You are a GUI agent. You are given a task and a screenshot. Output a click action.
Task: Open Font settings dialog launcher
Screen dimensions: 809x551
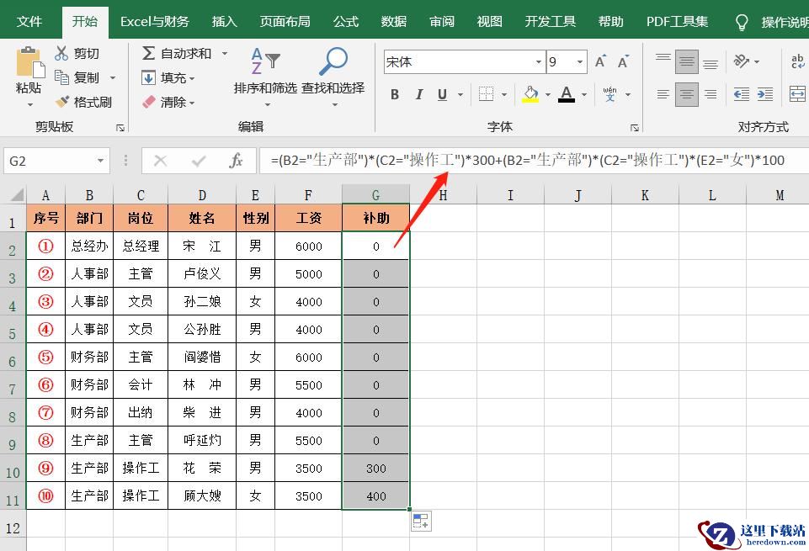point(634,127)
